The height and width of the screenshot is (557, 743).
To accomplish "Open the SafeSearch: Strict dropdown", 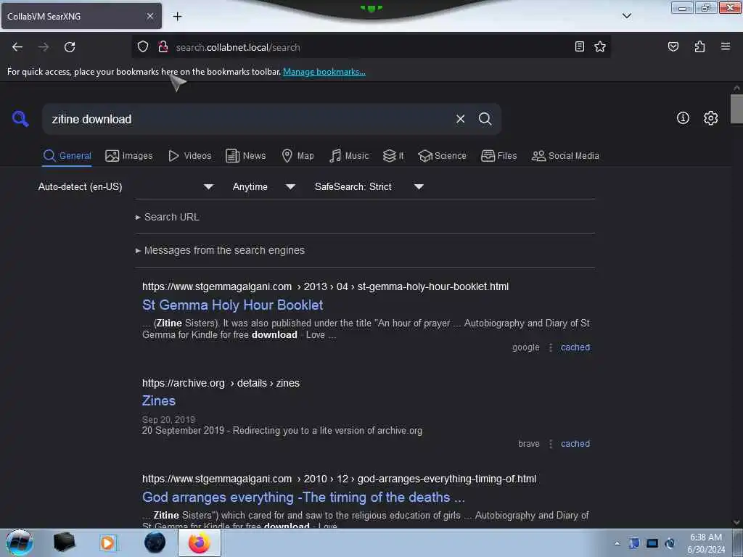I will (369, 186).
